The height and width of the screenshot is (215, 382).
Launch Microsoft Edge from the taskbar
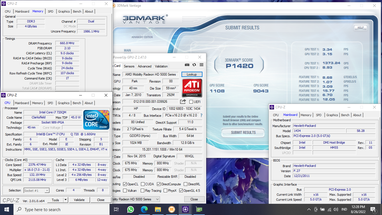click(x=144, y=209)
